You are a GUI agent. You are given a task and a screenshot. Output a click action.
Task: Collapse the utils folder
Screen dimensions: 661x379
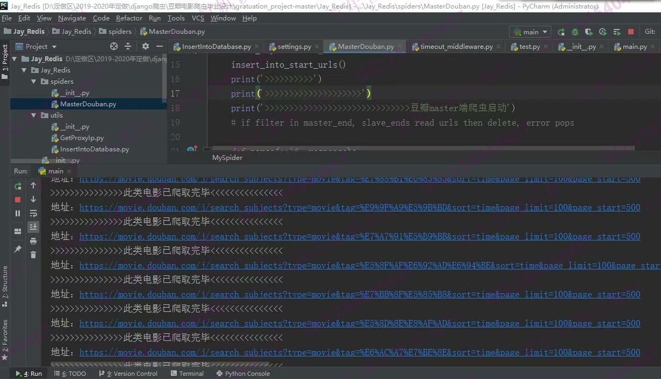[x=33, y=115]
